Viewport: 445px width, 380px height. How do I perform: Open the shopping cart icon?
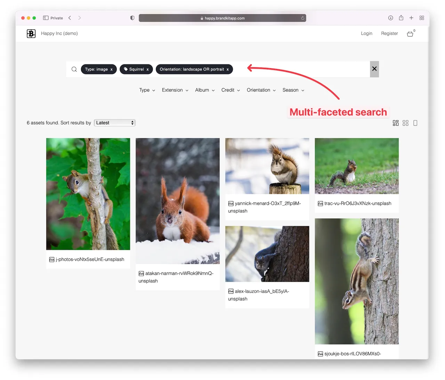410,34
